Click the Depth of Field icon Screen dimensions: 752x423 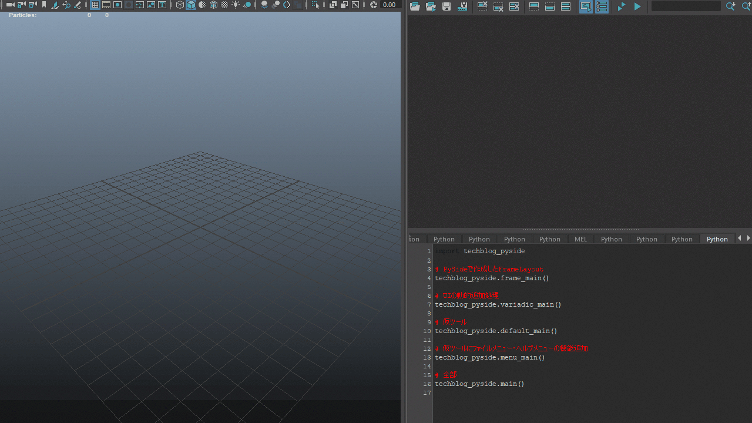[x=298, y=5]
